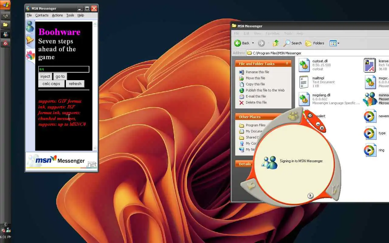
Task: Select the MSN butterfly tab in Messenger sidebar
Action: tap(30, 56)
